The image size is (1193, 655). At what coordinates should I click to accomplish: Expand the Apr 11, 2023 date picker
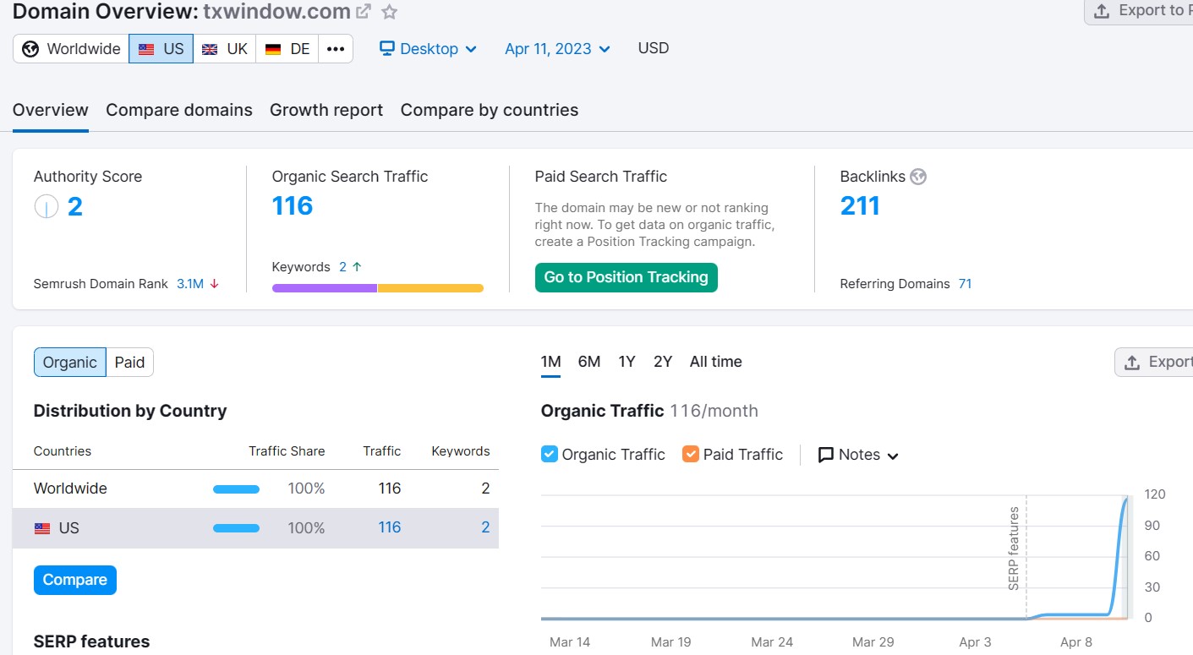coord(557,49)
